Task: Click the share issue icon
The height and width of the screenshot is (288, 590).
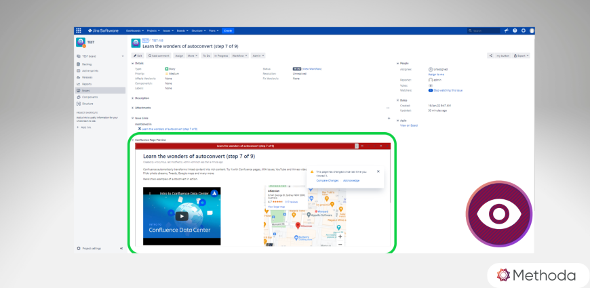Action: point(490,56)
